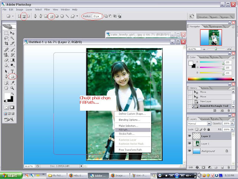Choose the Ellipse shape in options bar

coord(57,16)
